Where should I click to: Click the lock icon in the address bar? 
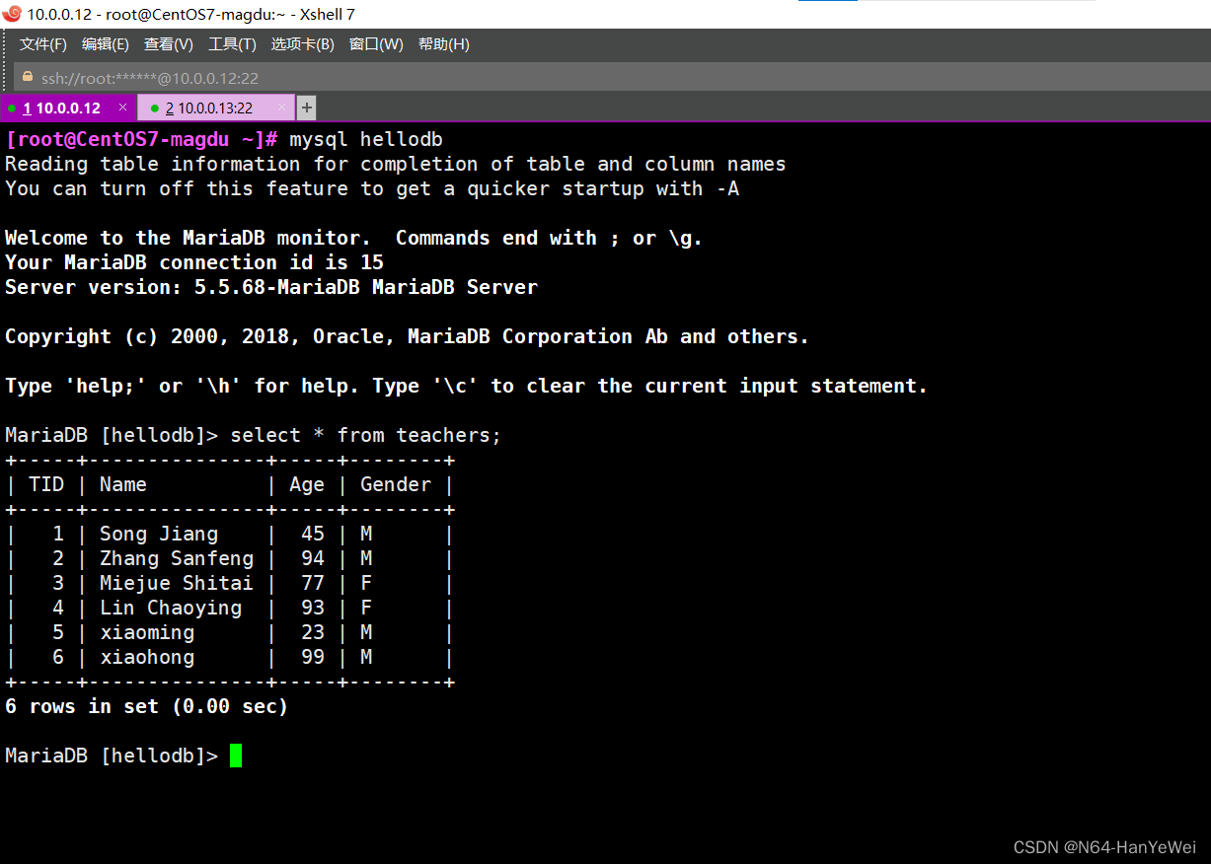point(27,78)
